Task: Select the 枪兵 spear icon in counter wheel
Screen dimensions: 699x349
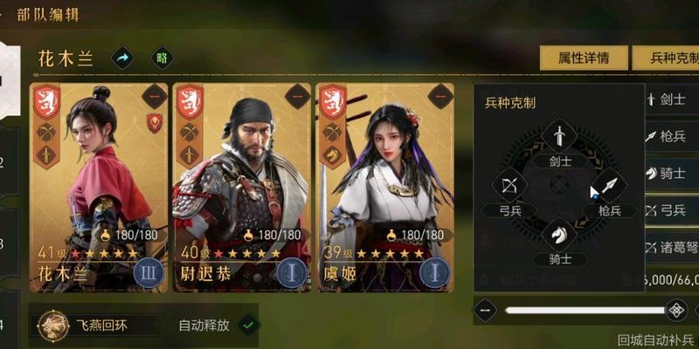Action: 609,185
